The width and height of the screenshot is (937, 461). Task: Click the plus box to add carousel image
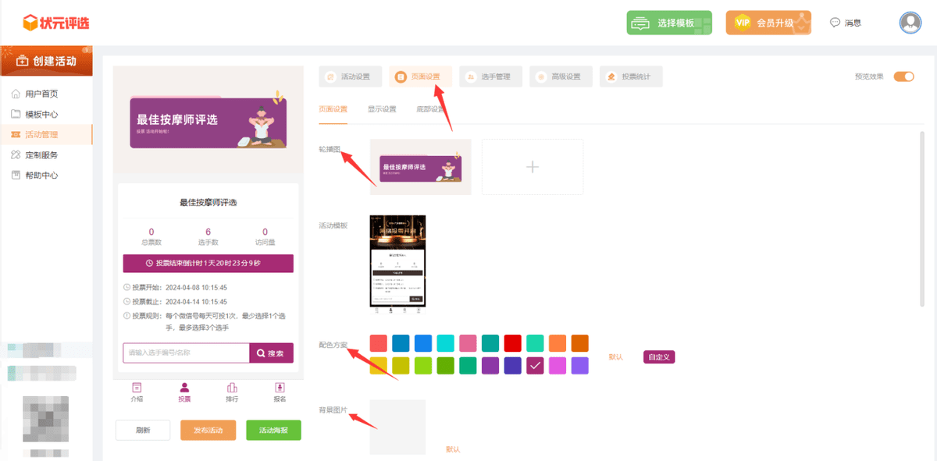click(533, 167)
